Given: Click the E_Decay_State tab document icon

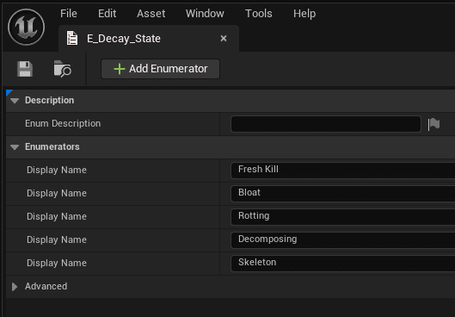Looking at the screenshot, I should pos(72,39).
